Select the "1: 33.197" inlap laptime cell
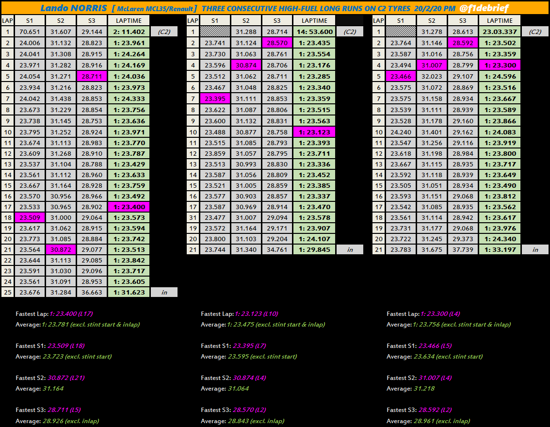The width and height of the screenshot is (550, 427). [500, 249]
